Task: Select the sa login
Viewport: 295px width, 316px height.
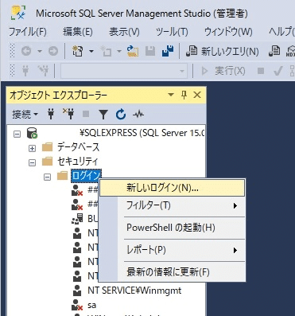Action: click(91, 305)
